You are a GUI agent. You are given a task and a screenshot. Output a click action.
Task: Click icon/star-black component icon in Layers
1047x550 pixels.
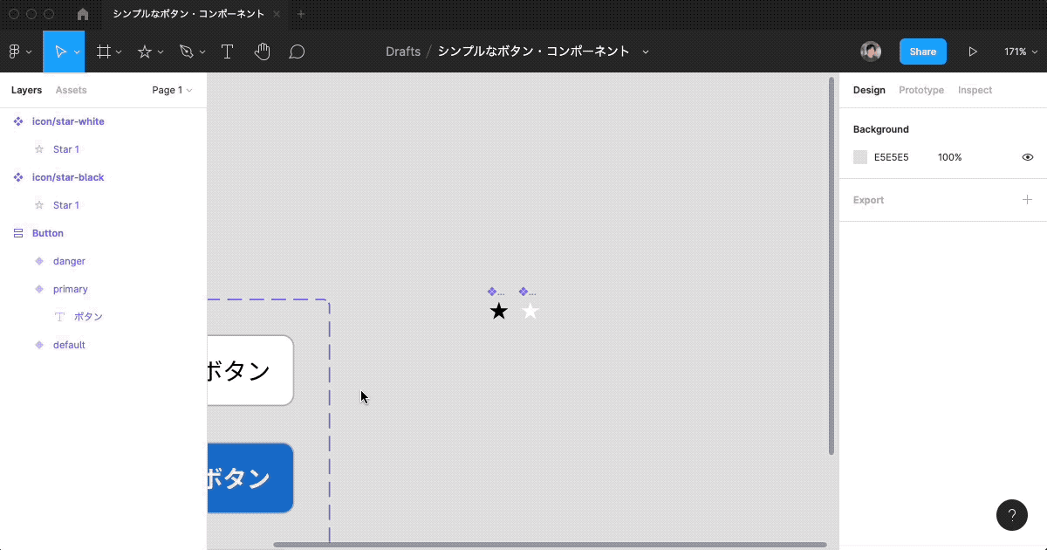tap(18, 177)
